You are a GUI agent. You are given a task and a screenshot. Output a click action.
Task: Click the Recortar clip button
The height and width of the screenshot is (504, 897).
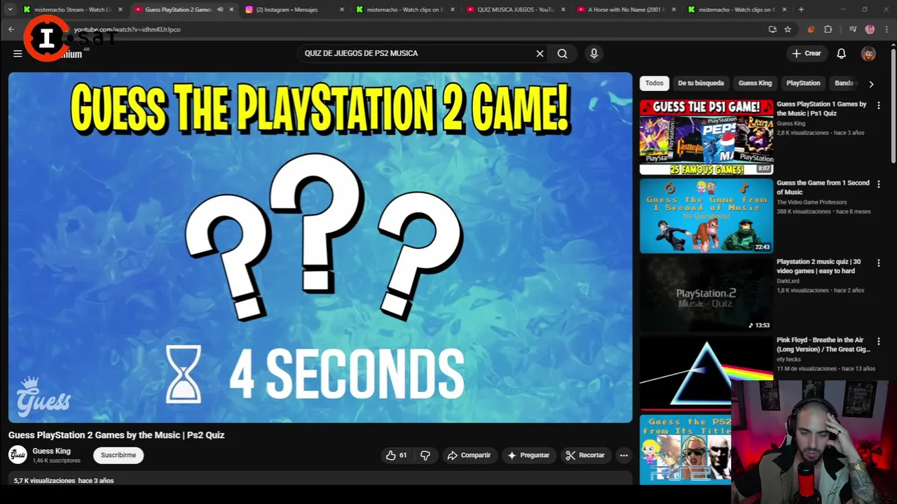(585, 455)
